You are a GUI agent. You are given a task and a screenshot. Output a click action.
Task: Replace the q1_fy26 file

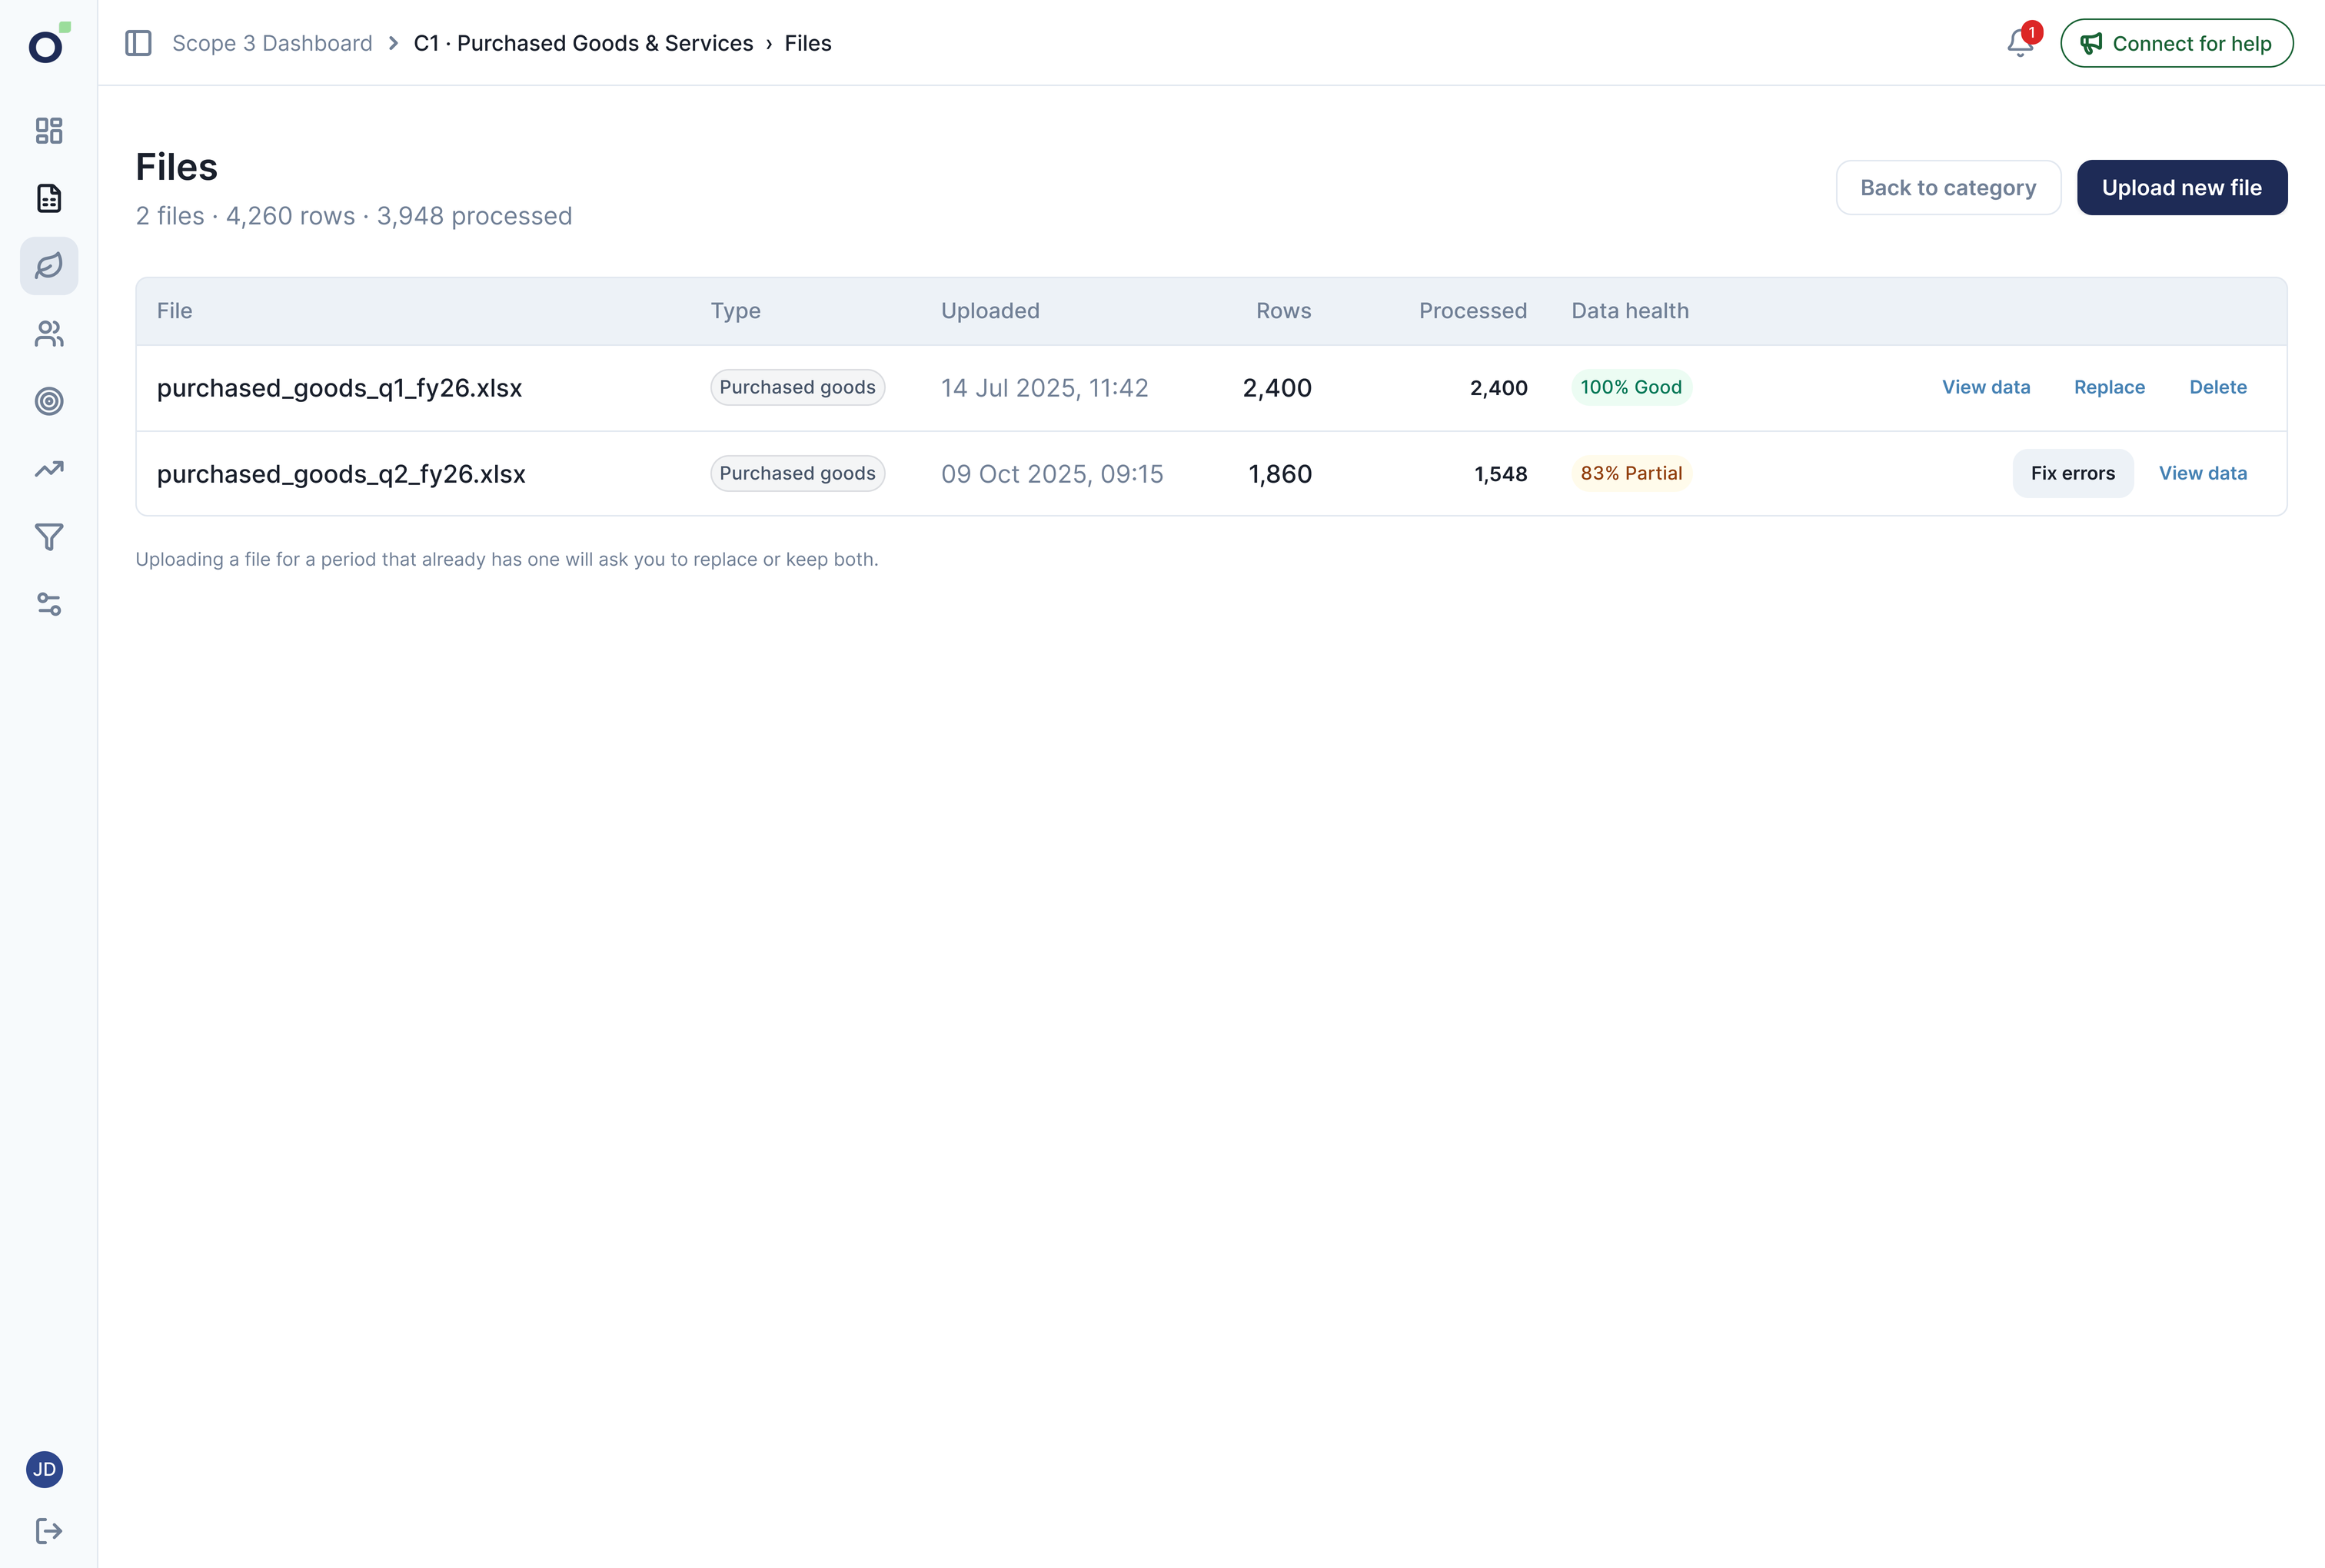tap(2109, 387)
